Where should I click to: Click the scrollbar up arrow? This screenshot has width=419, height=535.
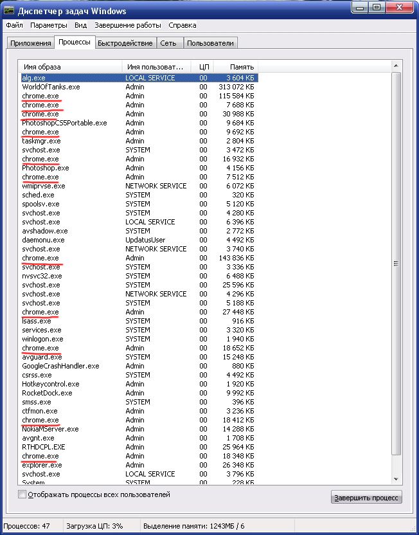396,66
